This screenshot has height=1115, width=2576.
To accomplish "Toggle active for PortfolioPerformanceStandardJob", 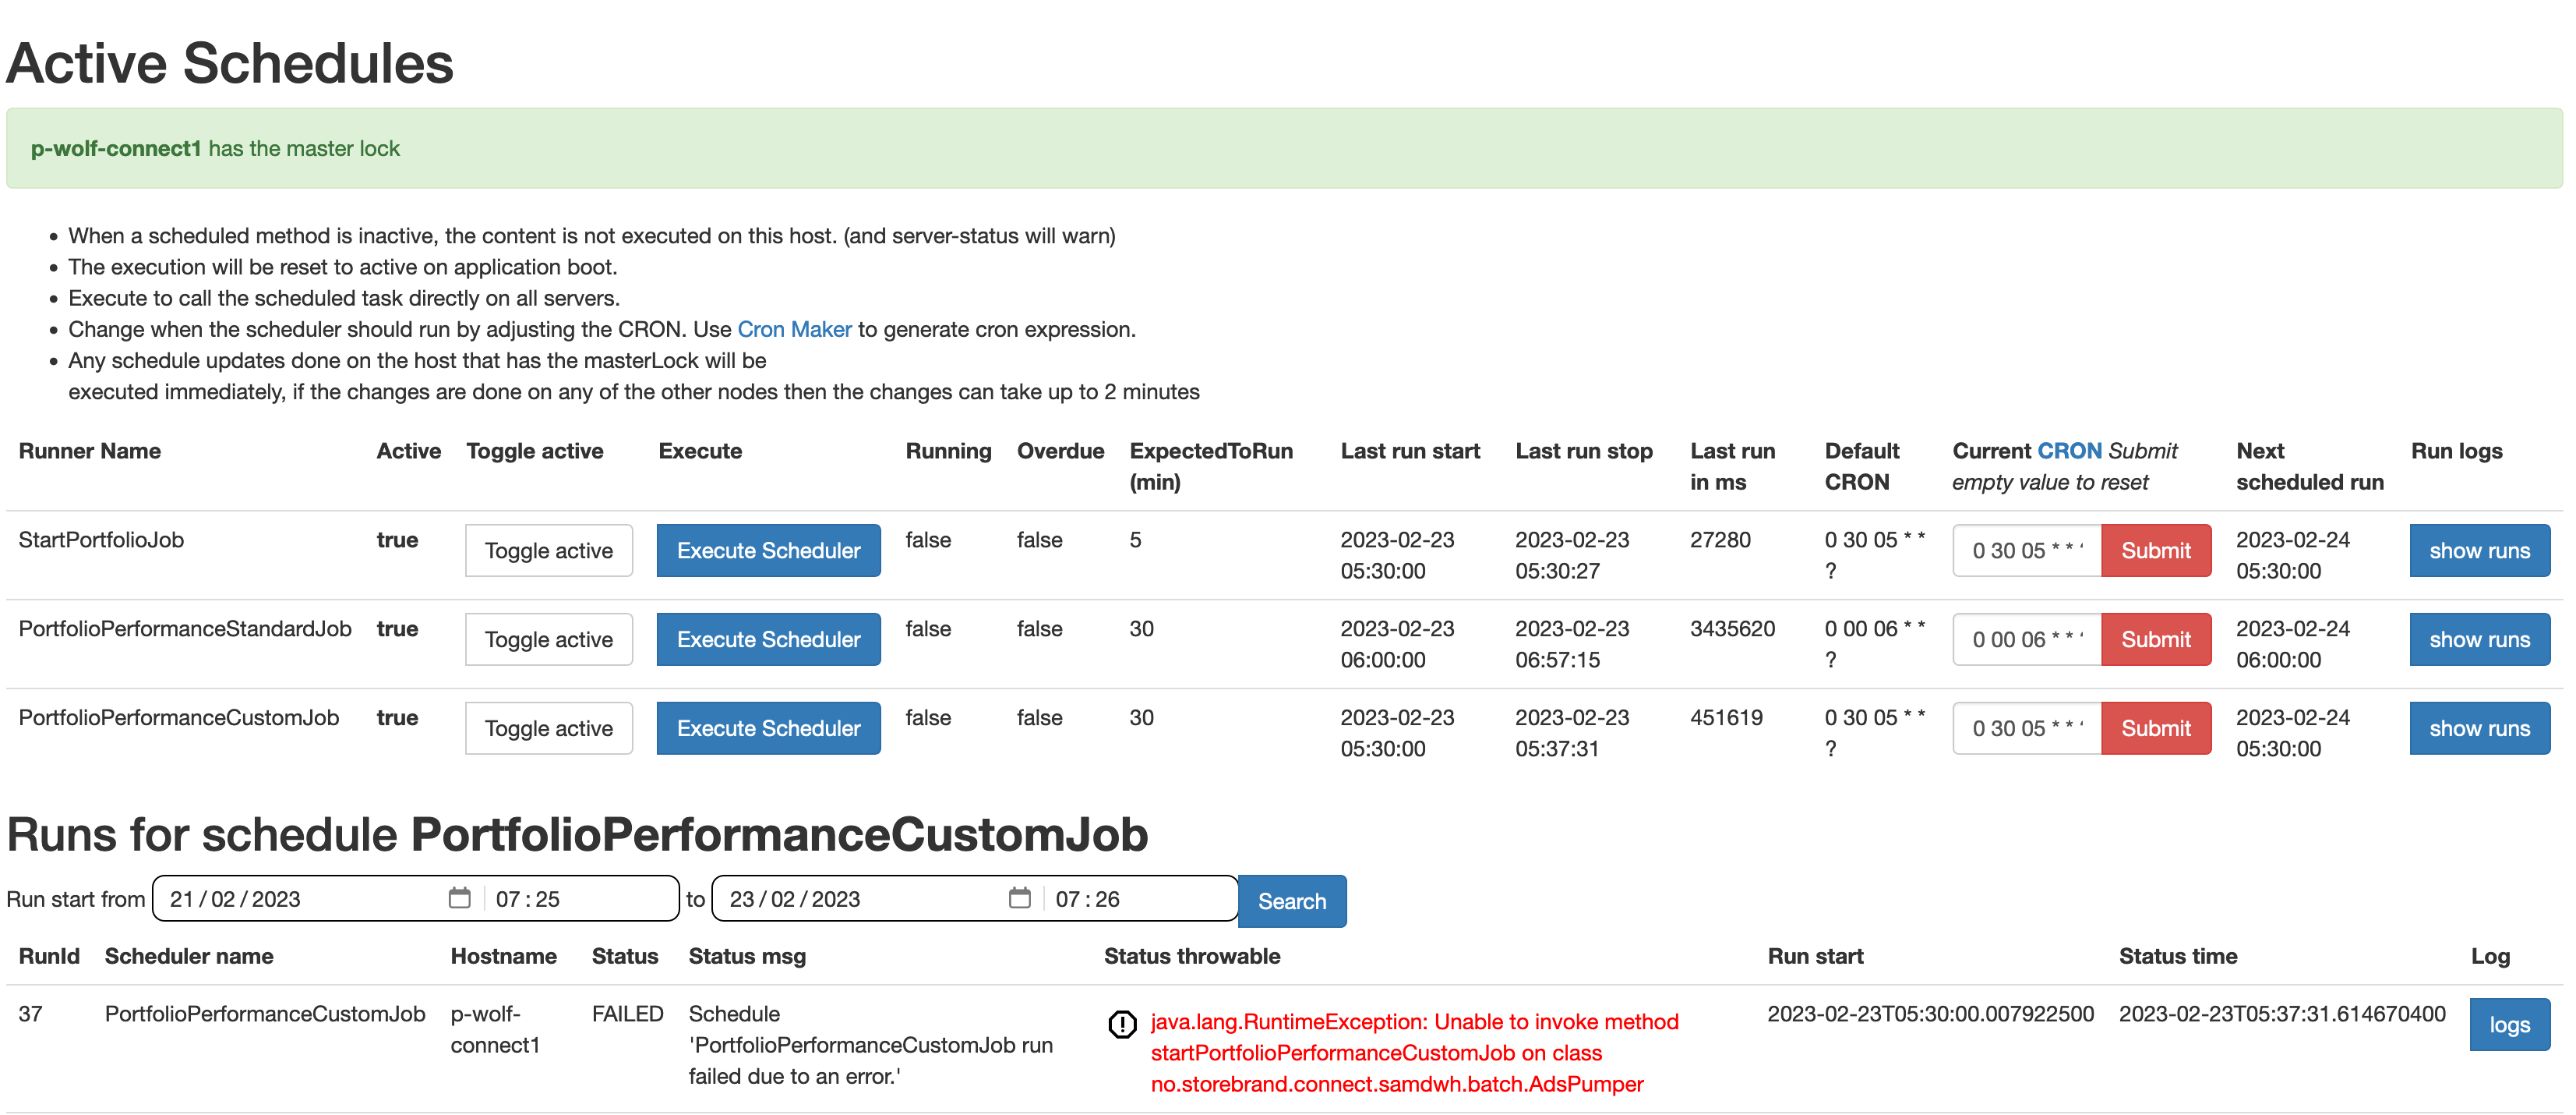I will [x=548, y=639].
